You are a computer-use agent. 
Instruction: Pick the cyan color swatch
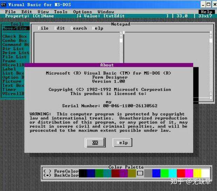(173, 173)
